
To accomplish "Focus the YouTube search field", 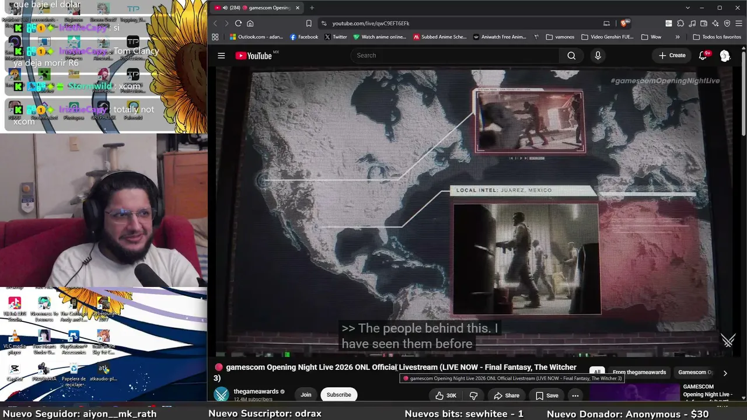I will pyautogui.click(x=455, y=55).
